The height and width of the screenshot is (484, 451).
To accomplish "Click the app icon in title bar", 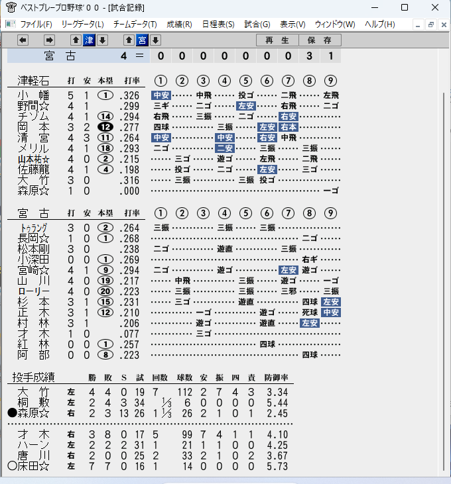I will (x=11, y=7).
